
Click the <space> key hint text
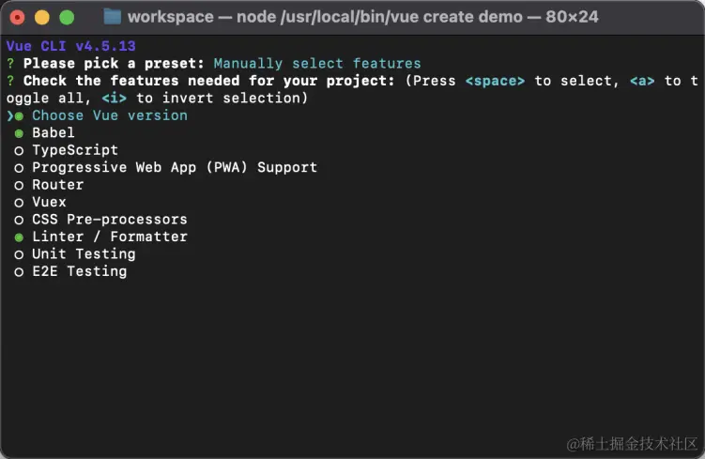tap(495, 81)
